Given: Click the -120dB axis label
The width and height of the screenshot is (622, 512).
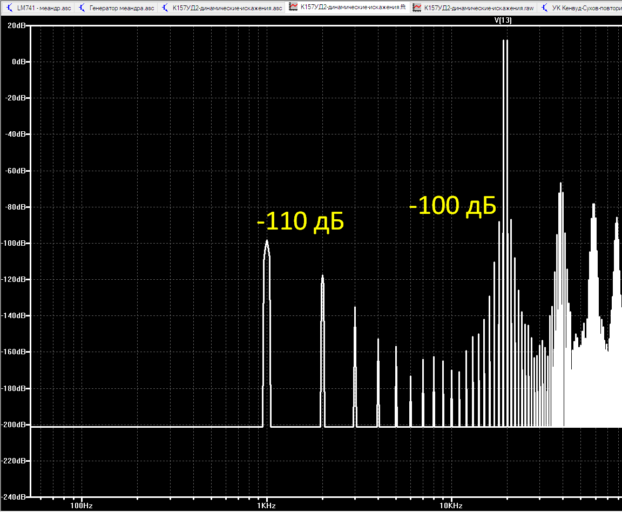Looking at the screenshot, I should pyautogui.click(x=14, y=279).
